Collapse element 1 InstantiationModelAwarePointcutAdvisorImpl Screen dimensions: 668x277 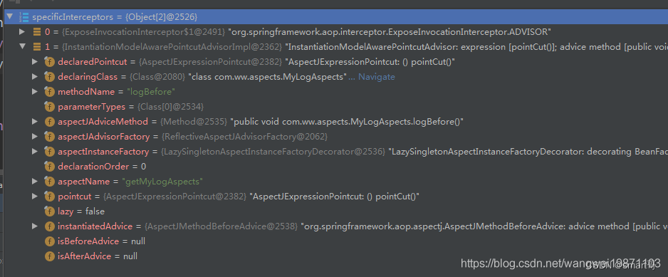(x=22, y=47)
